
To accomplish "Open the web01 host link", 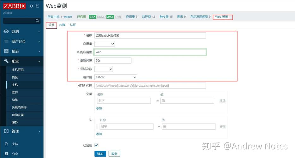I will [68, 17].
